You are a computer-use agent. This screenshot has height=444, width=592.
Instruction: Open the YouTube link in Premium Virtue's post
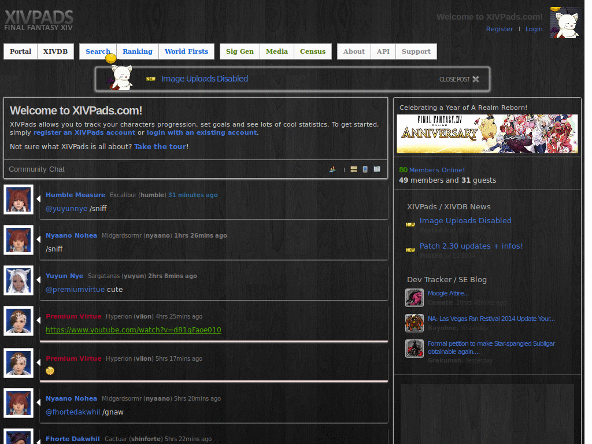coord(134,330)
